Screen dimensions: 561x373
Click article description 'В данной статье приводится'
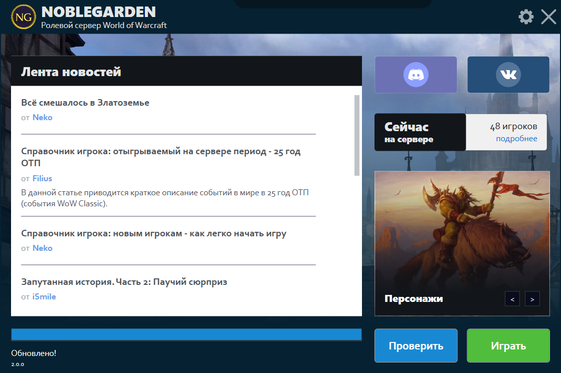tap(164, 198)
